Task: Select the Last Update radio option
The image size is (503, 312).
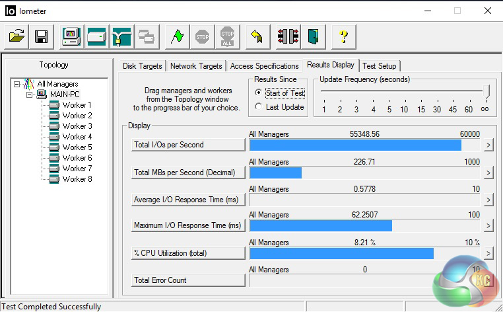Action: point(259,107)
